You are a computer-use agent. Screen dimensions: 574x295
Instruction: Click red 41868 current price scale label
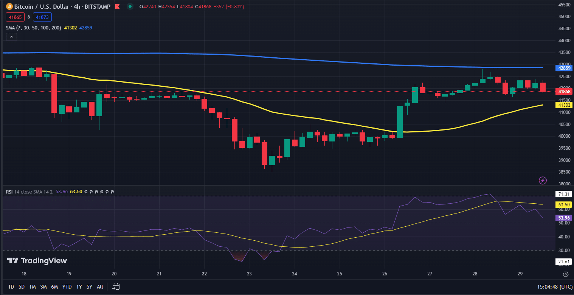click(x=565, y=91)
